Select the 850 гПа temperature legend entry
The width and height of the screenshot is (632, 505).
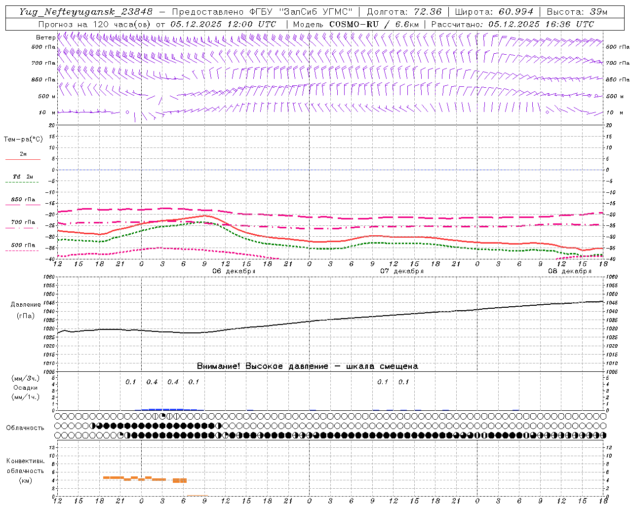click(23, 200)
